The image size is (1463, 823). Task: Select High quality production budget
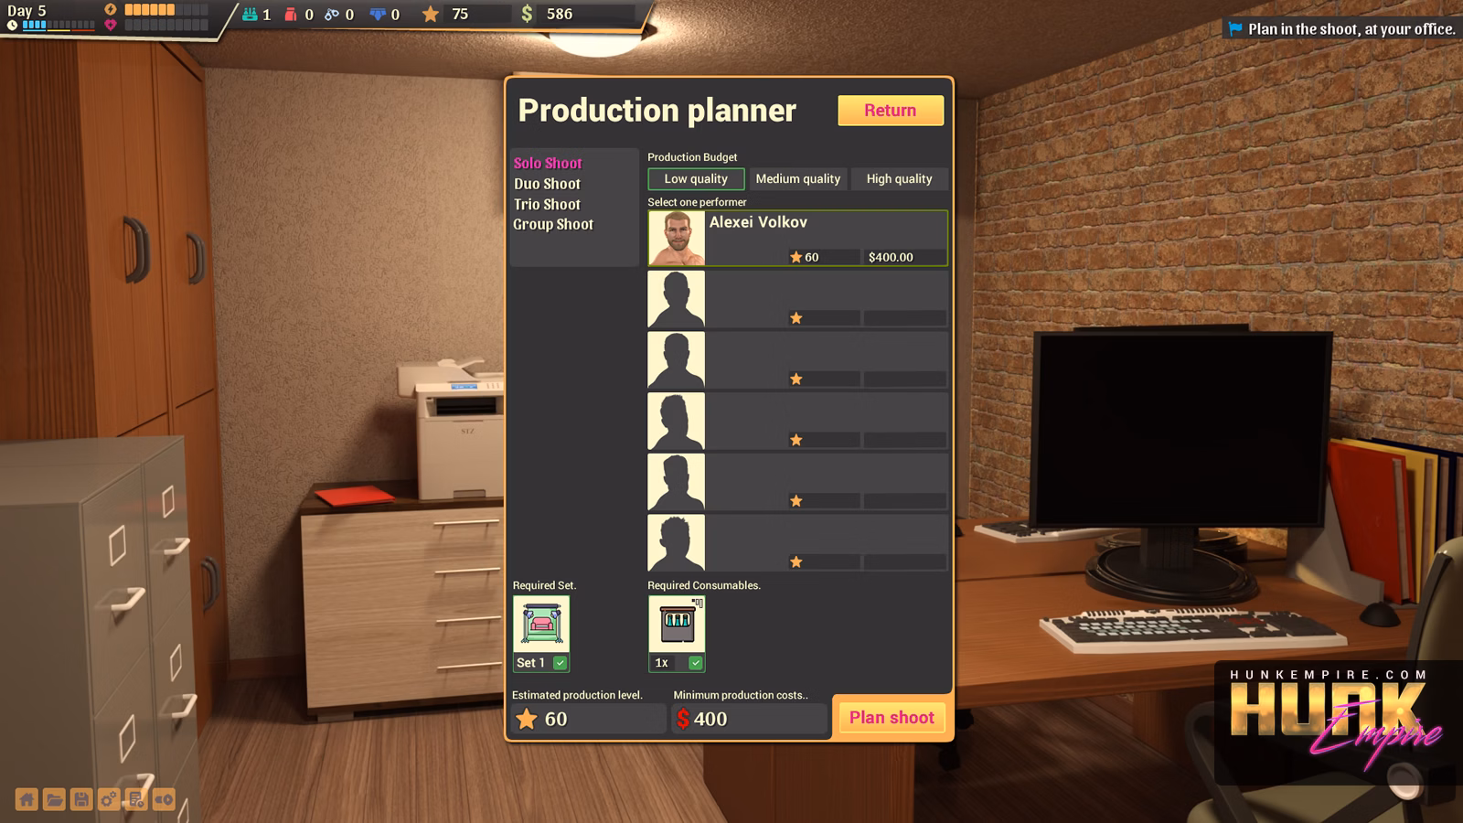click(899, 179)
